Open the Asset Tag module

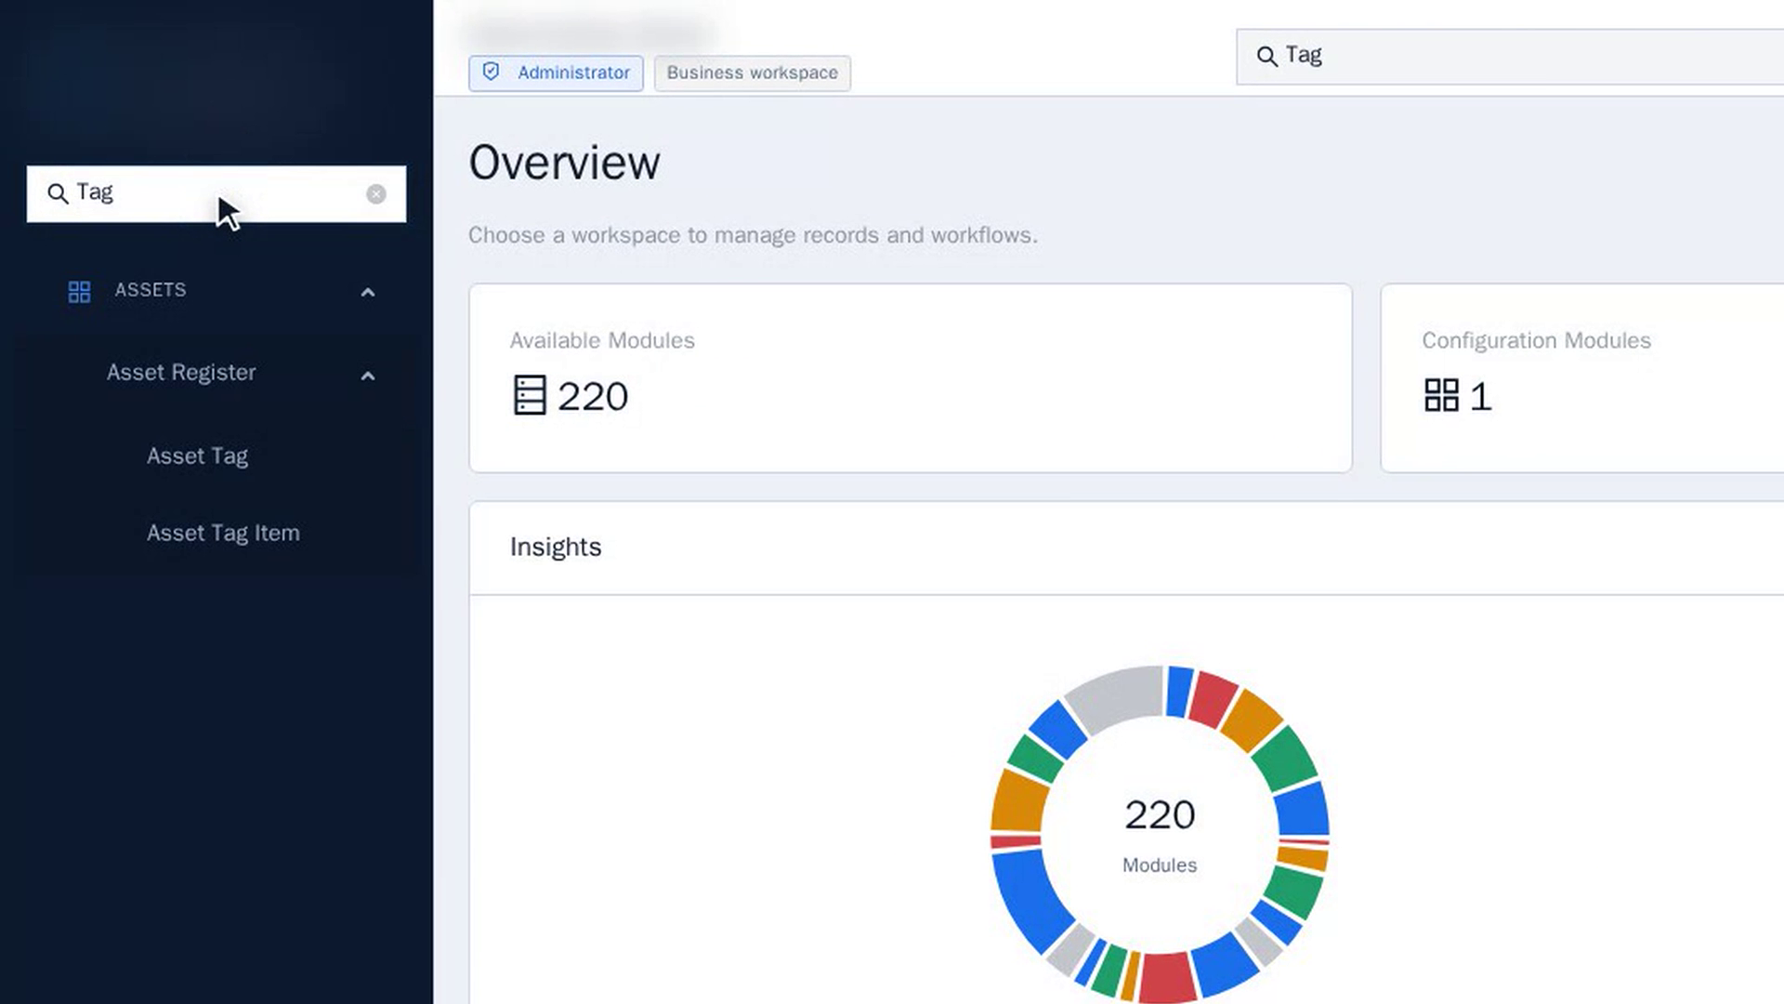pos(197,456)
